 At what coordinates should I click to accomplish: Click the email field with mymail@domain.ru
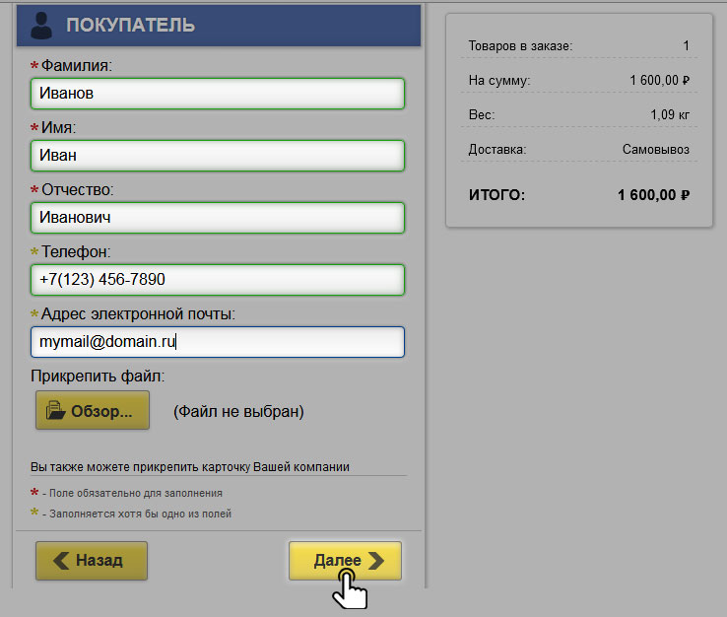click(218, 342)
